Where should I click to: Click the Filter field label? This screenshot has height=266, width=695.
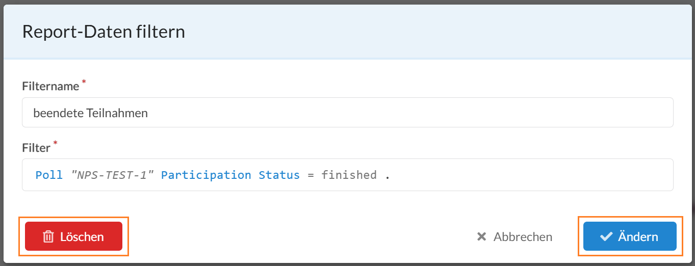click(36, 148)
